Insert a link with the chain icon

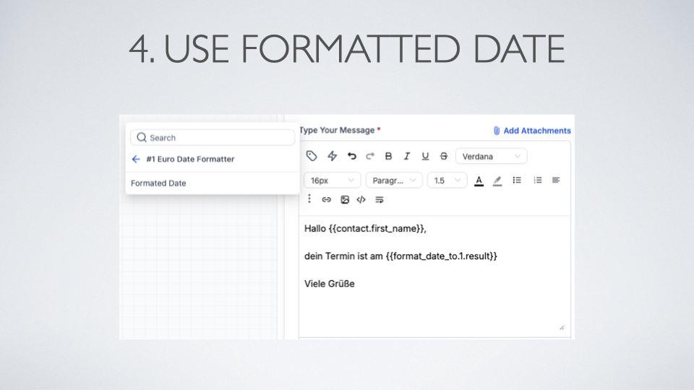(x=326, y=199)
